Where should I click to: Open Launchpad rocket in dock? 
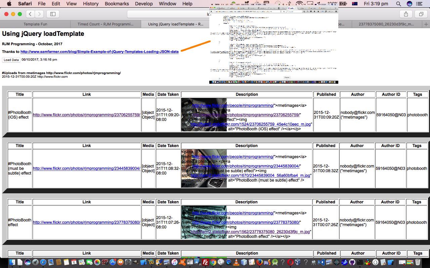tap(35, 262)
